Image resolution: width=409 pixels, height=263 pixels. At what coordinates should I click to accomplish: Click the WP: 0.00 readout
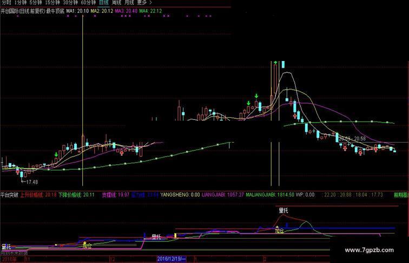pyautogui.click(x=305, y=194)
